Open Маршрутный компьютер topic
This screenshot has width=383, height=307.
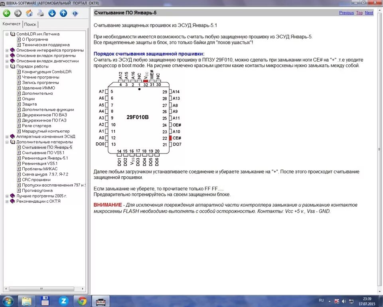point(45,131)
